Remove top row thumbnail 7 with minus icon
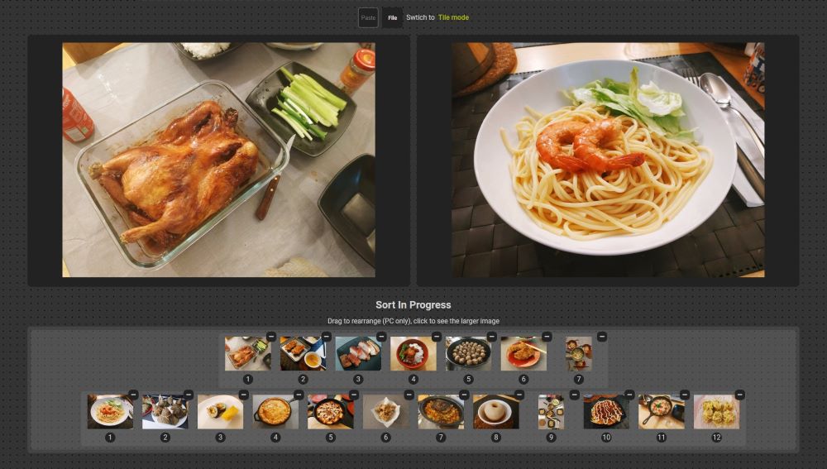Image resolution: width=827 pixels, height=469 pixels. pos(602,337)
